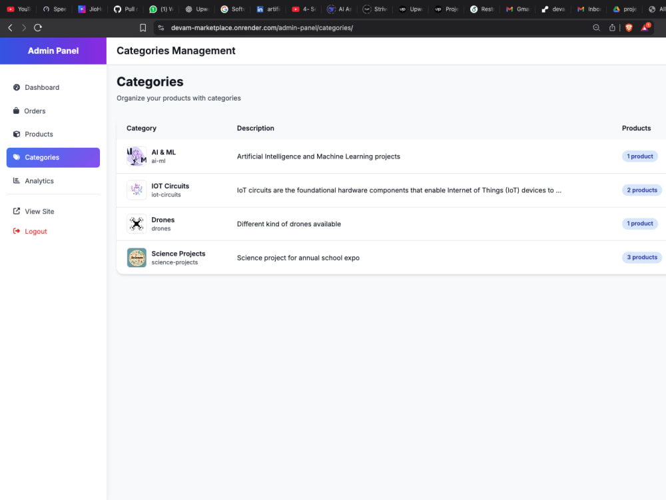
Task: Switch to the WhatsApp tab
Action: (161, 9)
